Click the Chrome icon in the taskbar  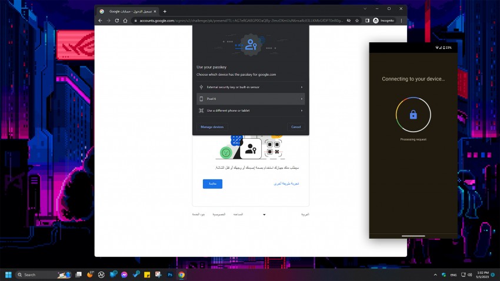pyautogui.click(x=181, y=275)
